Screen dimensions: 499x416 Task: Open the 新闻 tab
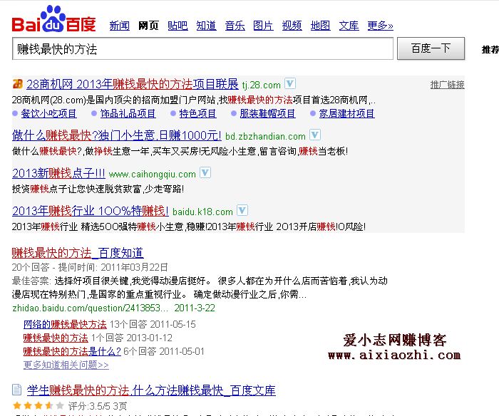[x=119, y=26]
